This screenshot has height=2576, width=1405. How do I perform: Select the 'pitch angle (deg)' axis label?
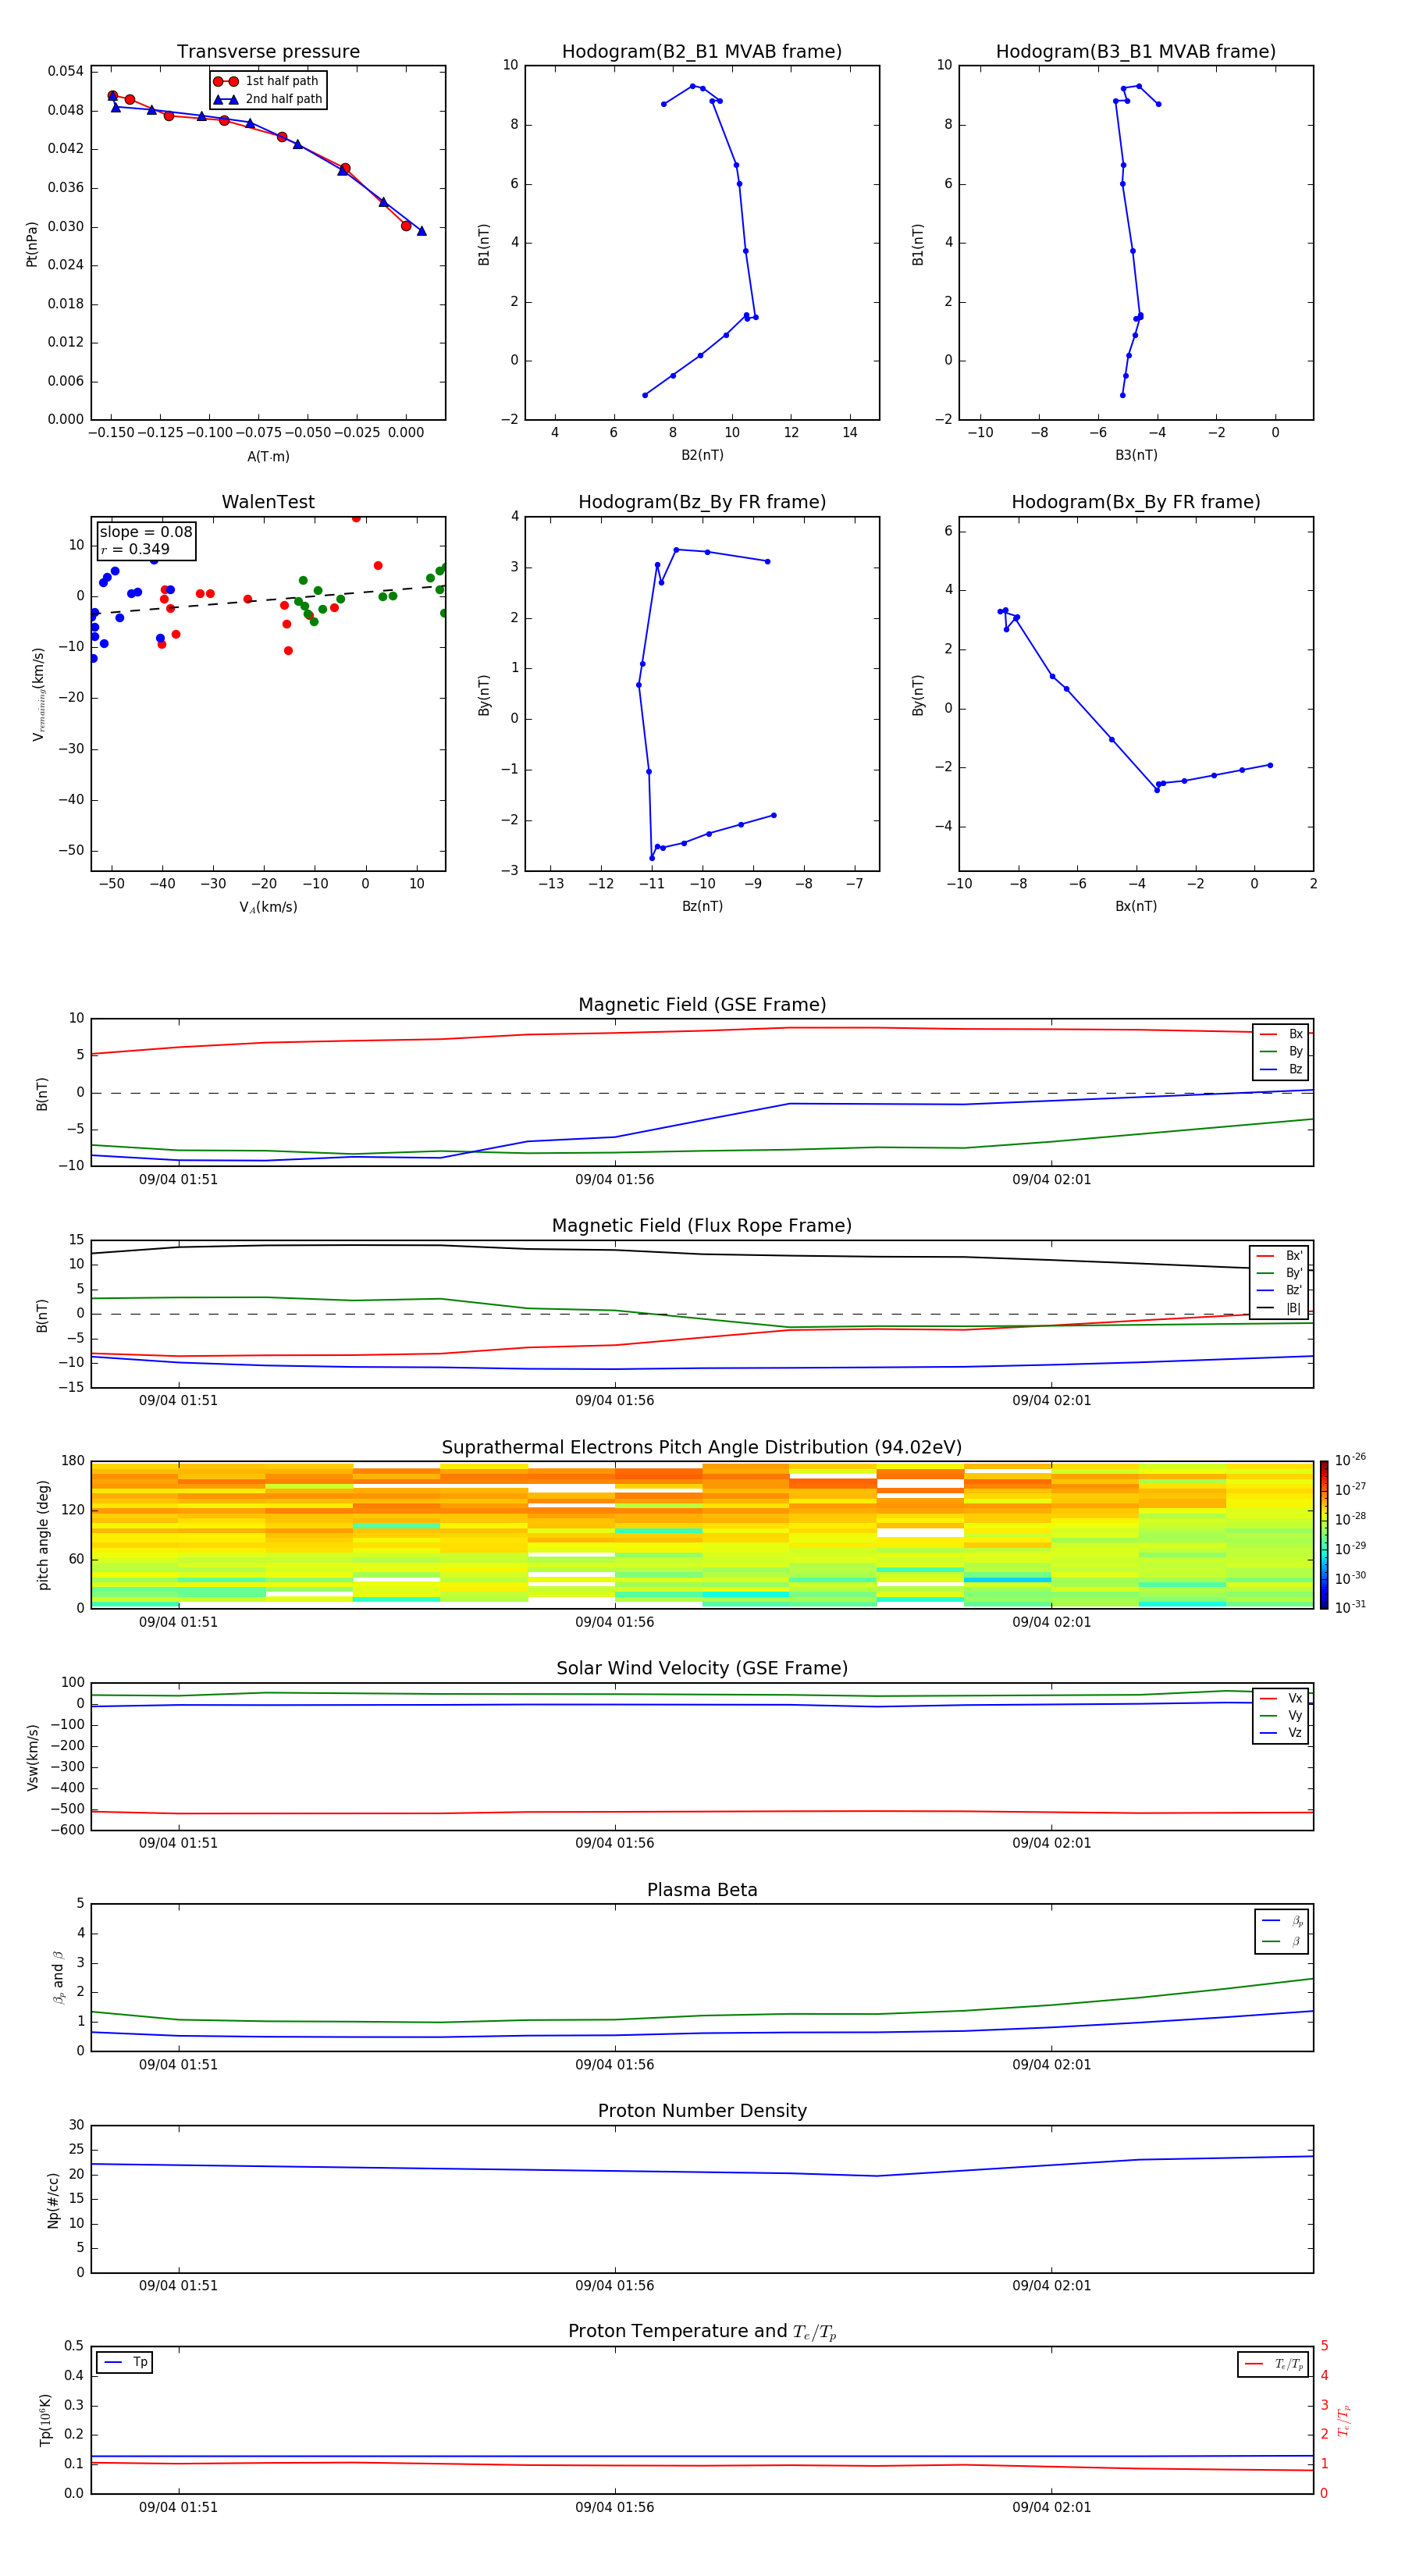[x=43, y=1535]
